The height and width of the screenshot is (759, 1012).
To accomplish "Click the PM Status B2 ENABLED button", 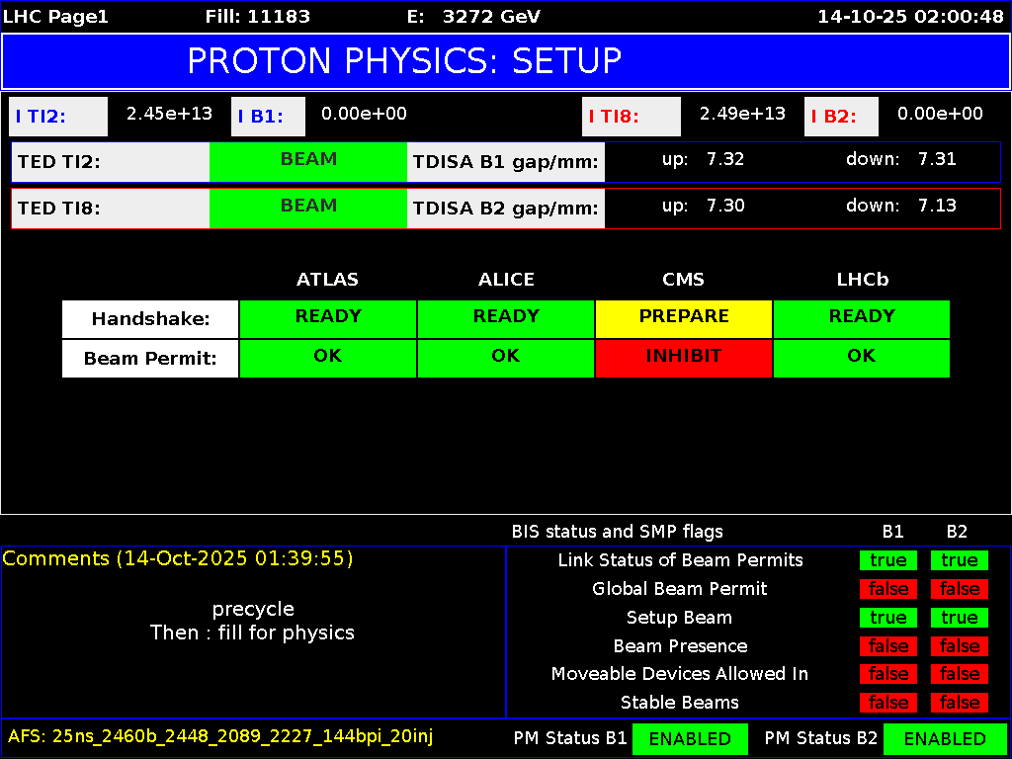I will [x=945, y=738].
